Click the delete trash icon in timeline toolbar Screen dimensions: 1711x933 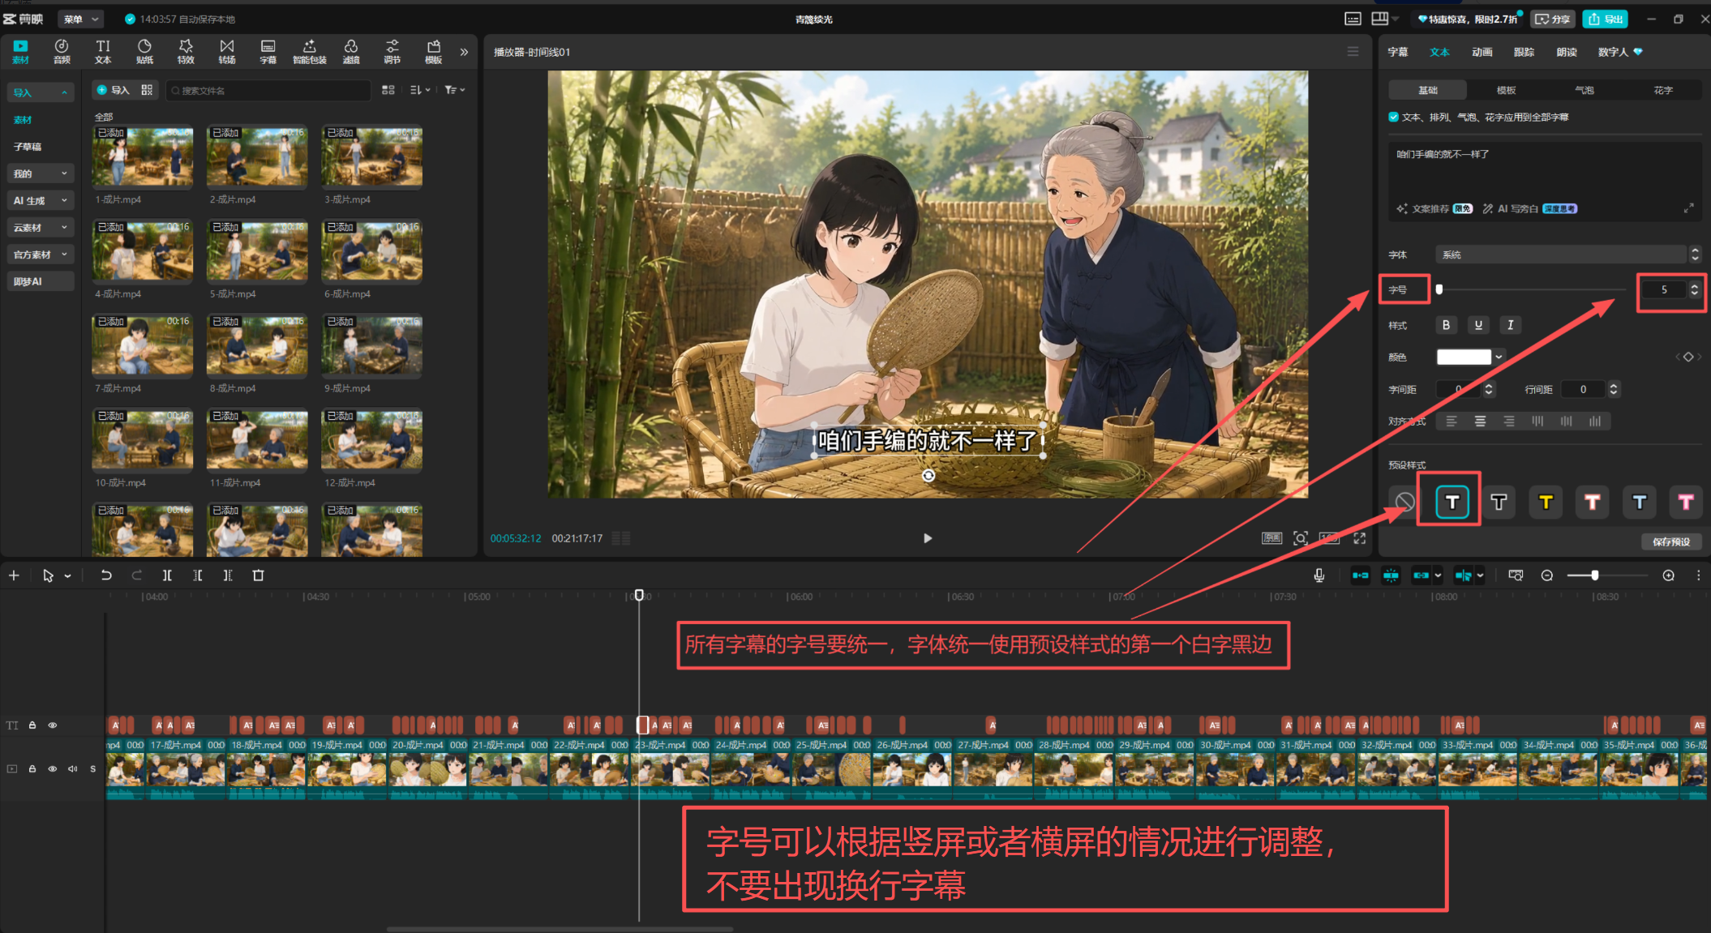(x=259, y=576)
